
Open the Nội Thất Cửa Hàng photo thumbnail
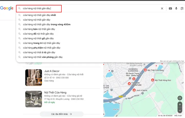[33, 99]
